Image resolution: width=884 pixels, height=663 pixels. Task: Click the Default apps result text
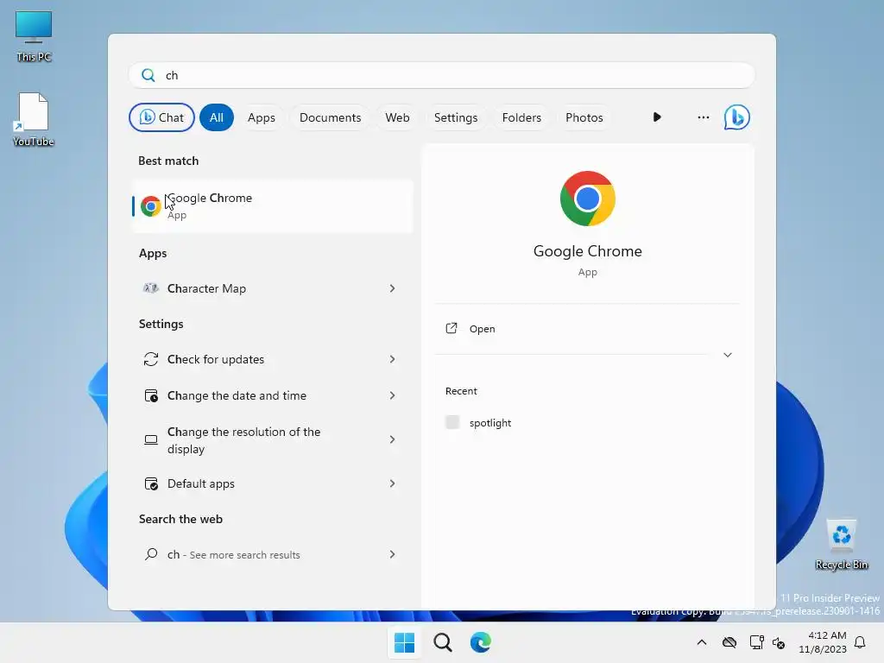tap(200, 483)
